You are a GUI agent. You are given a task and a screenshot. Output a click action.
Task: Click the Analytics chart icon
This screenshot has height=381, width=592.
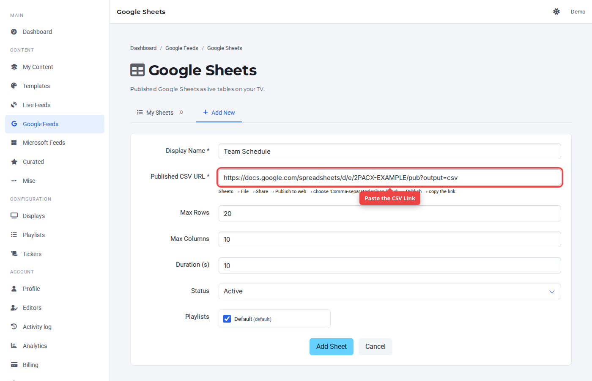14,346
